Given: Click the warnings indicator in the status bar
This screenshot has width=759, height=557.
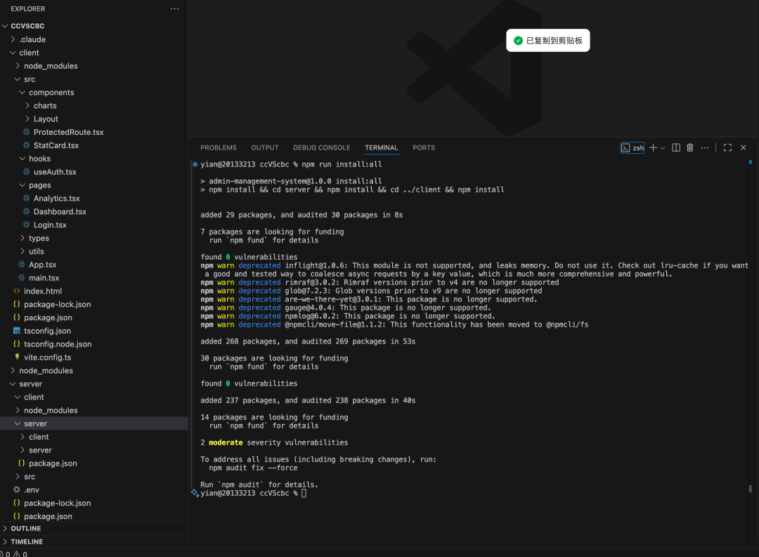Looking at the screenshot, I should (20, 553).
